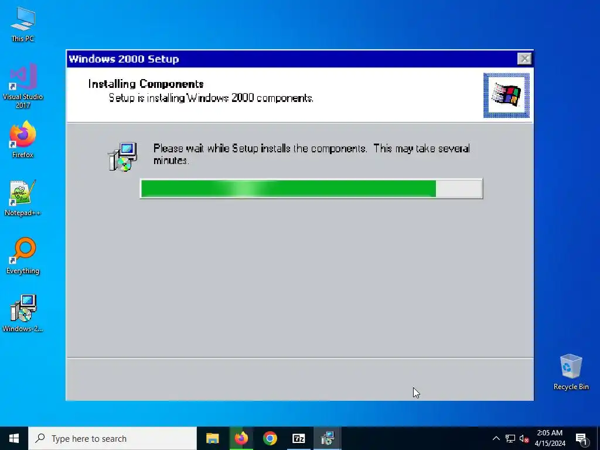The width and height of the screenshot is (600, 450).
Task: Show hidden system tray icons
Action: pos(496,438)
